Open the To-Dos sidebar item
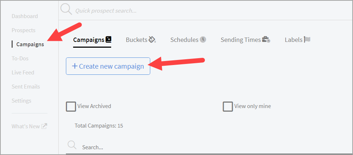 (x=20, y=59)
